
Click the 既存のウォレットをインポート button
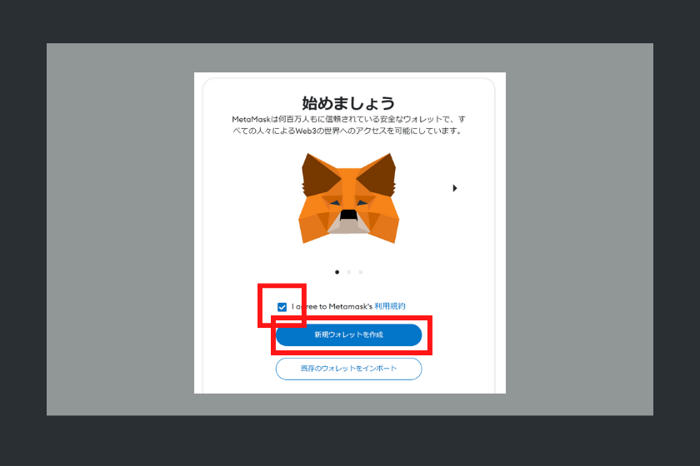(x=348, y=369)
